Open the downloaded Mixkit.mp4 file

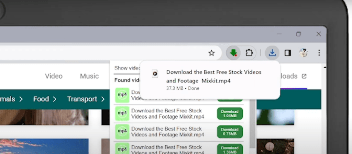coord(214,76)
